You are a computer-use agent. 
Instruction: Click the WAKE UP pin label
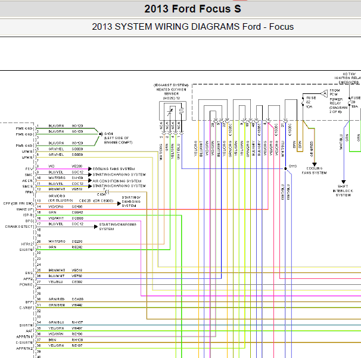click(x=24, y=209)
